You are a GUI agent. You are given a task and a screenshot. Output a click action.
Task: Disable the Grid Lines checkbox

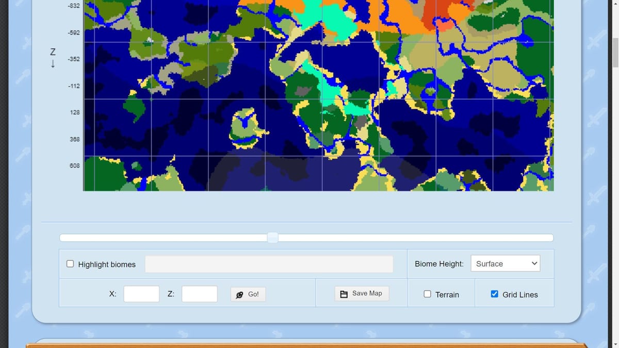(x=494, y=294)
